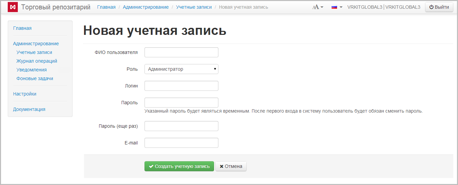Click into the Пароль field

(x=181, y=103)
